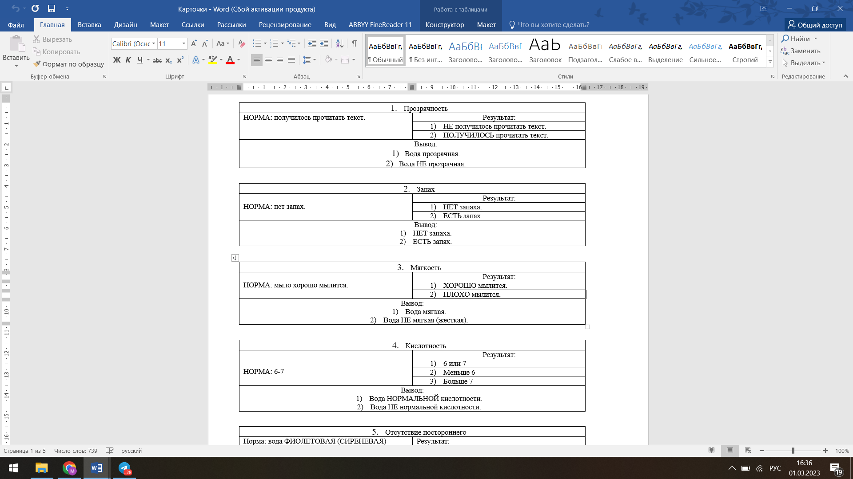Open Google Chrome from the taskbar
Screen dimensions: 853x479
click(69, 468)
